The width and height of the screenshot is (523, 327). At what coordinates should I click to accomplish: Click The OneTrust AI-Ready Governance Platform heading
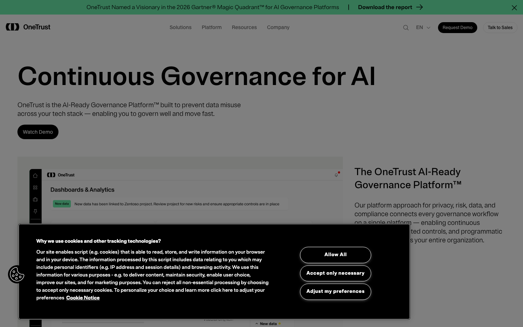(408, 178)
